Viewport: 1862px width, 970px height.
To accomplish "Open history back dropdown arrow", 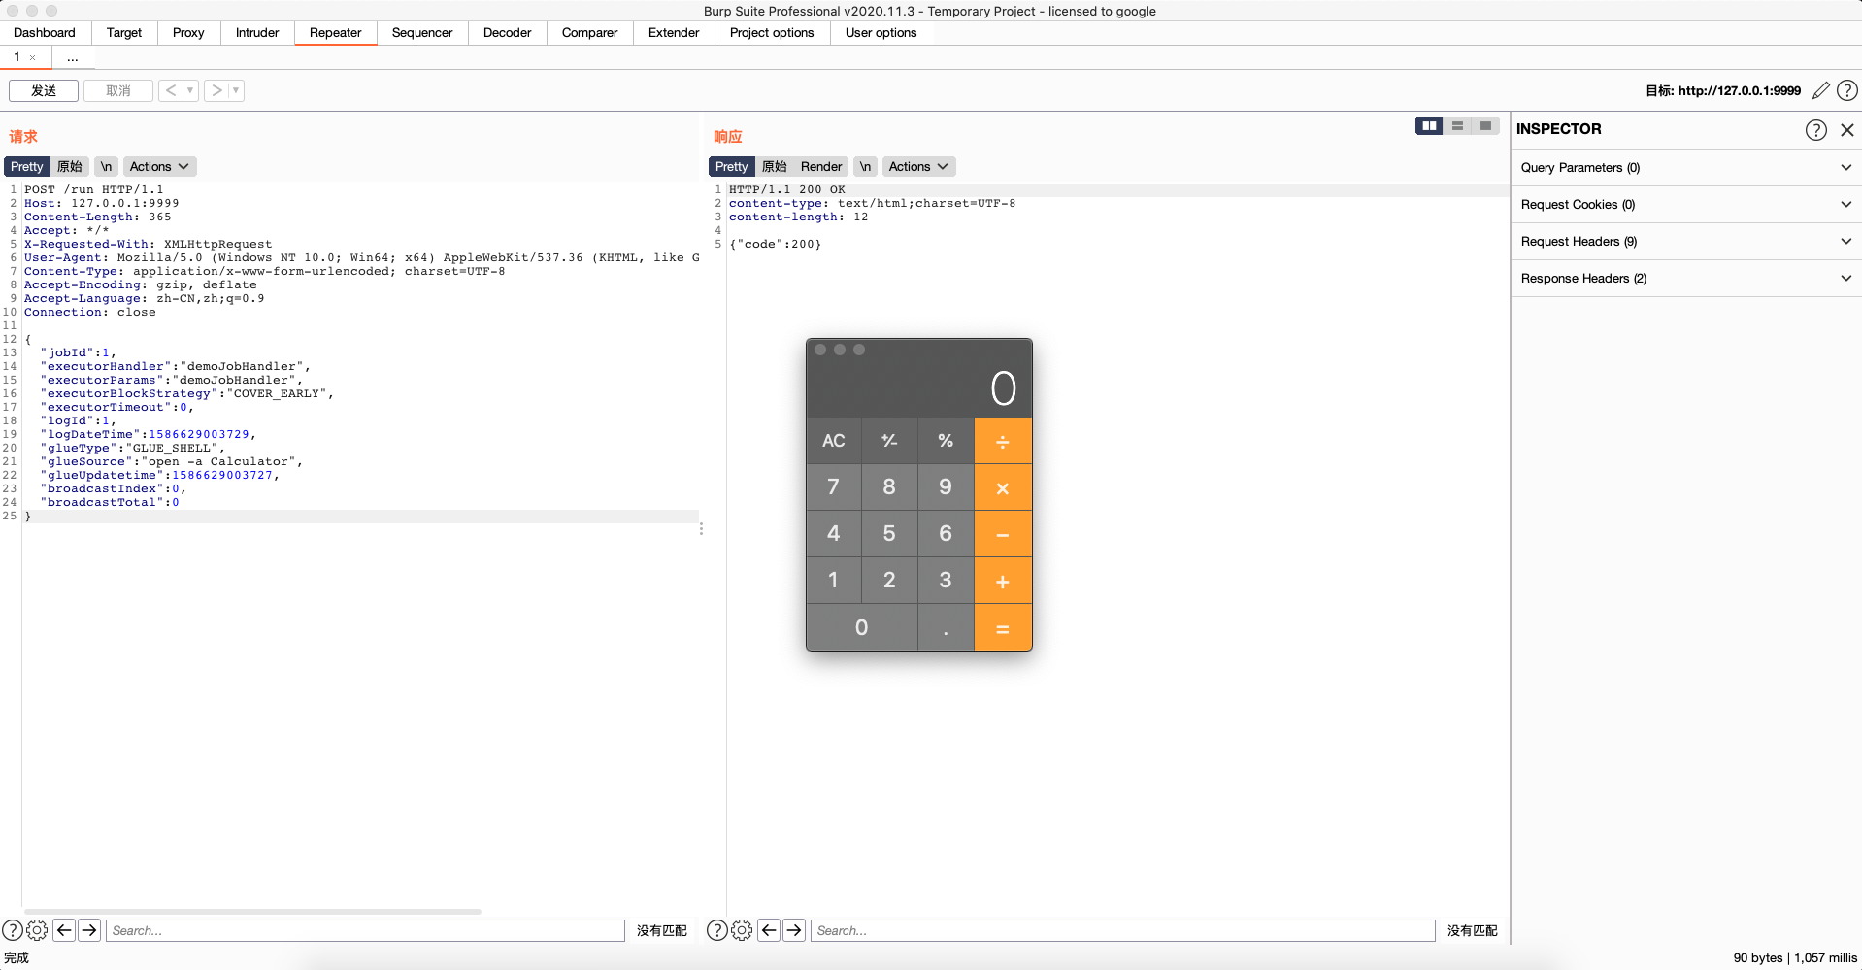I will 190,90.
